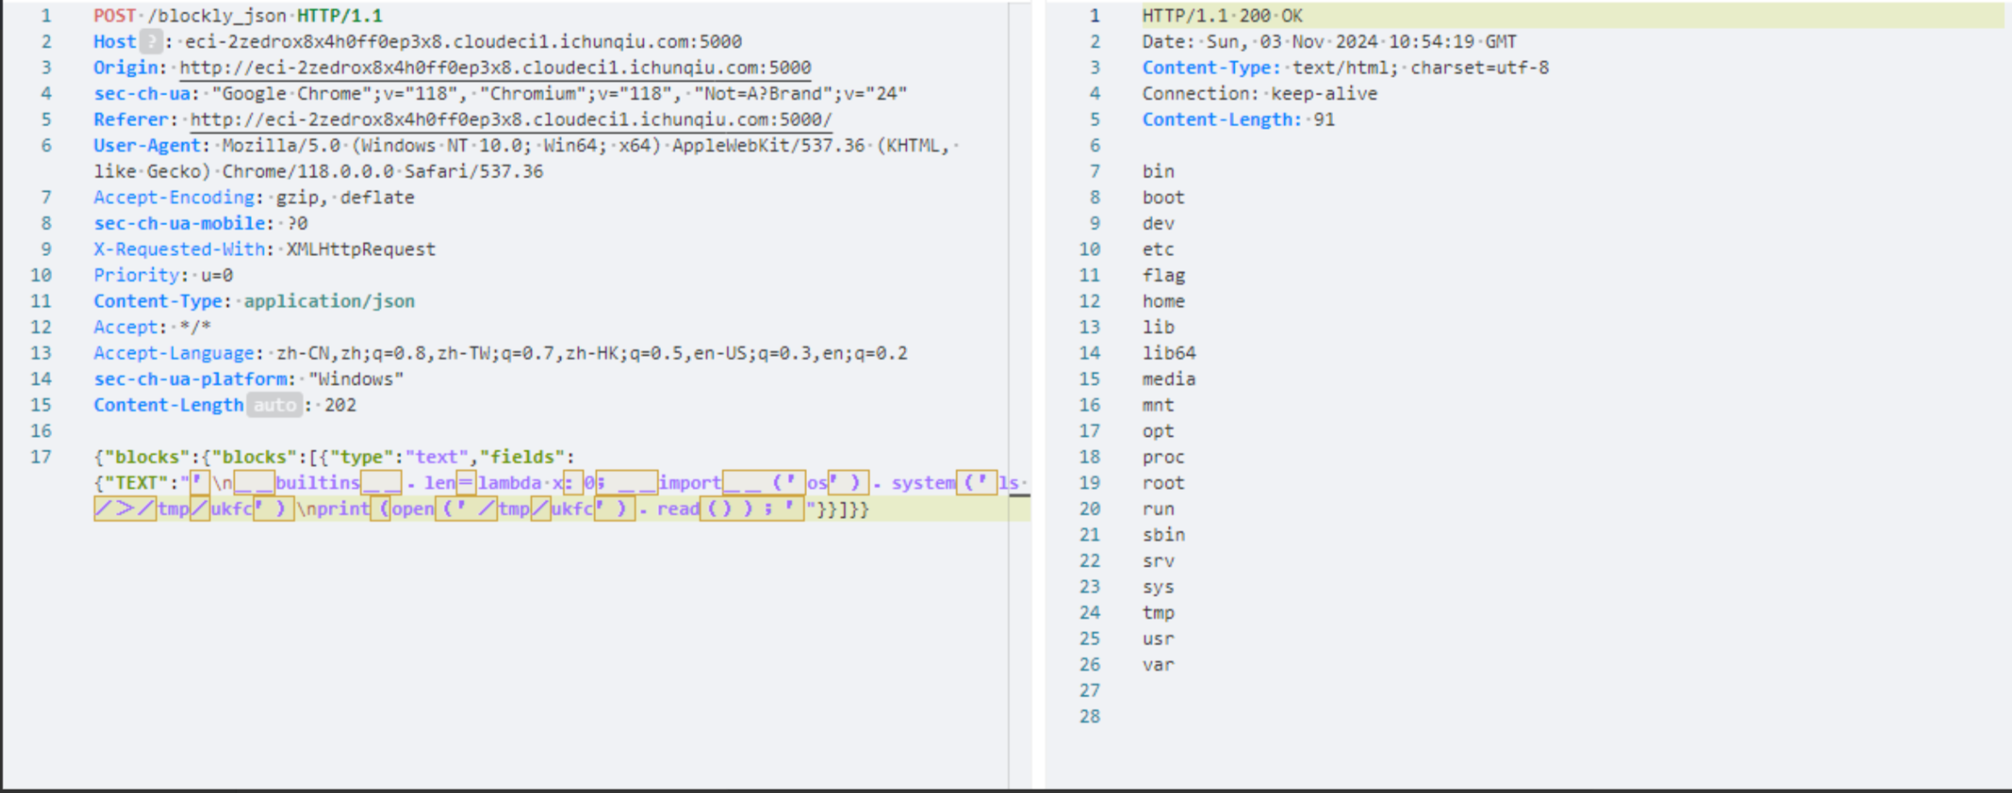The height and width of the screenshot is (793, 2012).
Task: Open the Origin header URL
Action: click(x=495, y=67)
